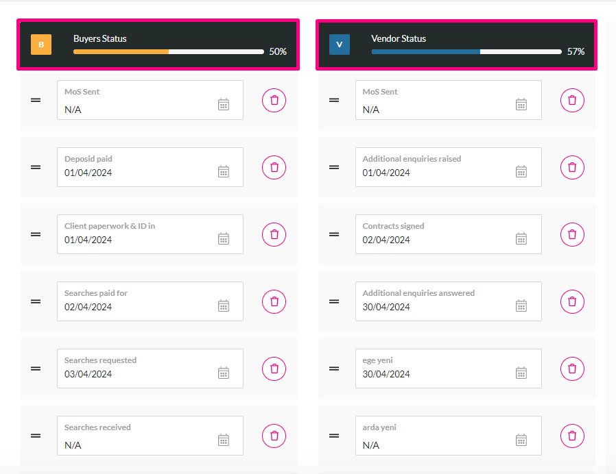Click drag handle beside Additional enquiries answered
Viewport: 616px width, 474px height.
pos(334,301)
